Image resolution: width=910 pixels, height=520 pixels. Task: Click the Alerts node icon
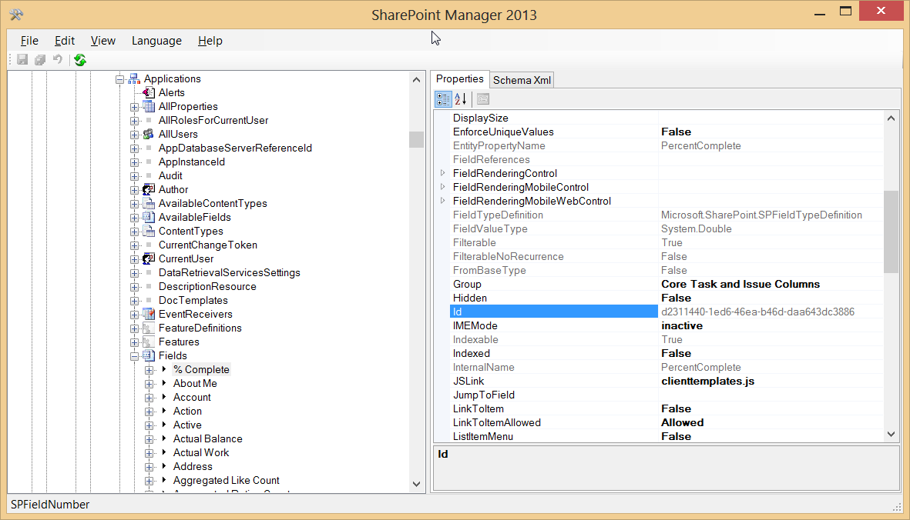(x=149, y=92)
